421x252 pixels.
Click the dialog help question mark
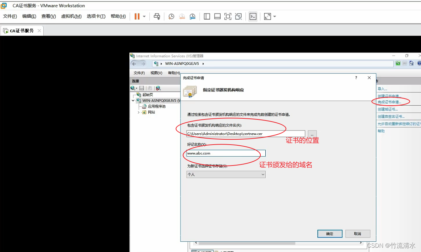[356, 78]
